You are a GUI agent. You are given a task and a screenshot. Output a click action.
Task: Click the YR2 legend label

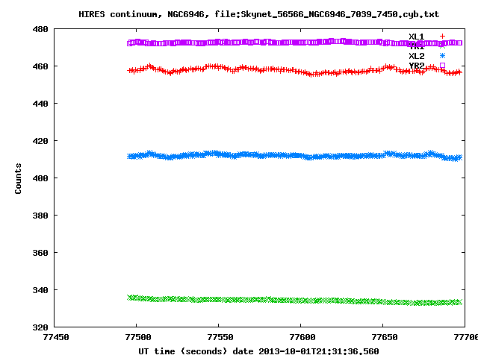tap(417, 66)
